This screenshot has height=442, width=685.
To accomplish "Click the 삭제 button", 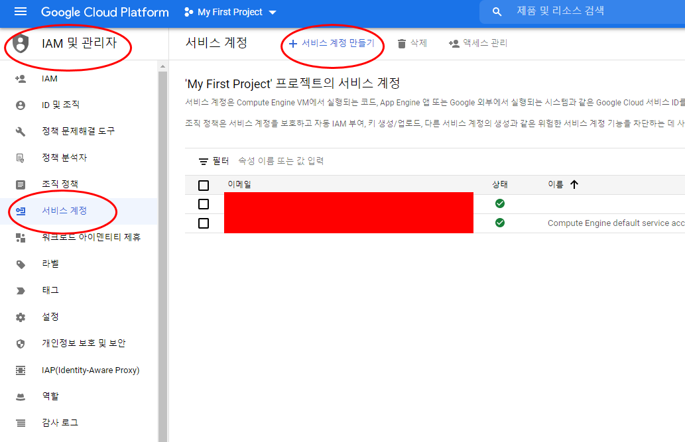I will click(x=412, y=43).
